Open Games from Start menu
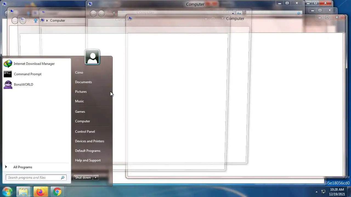The width and height of the screenshot is (351, 197). (x=80, y=112)
